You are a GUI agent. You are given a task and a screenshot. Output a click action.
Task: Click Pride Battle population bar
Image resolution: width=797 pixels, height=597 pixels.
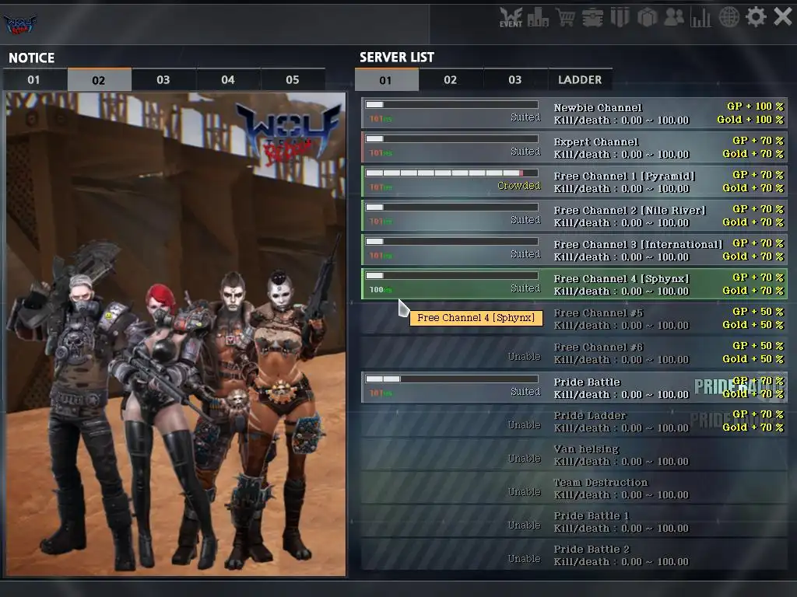452,379
